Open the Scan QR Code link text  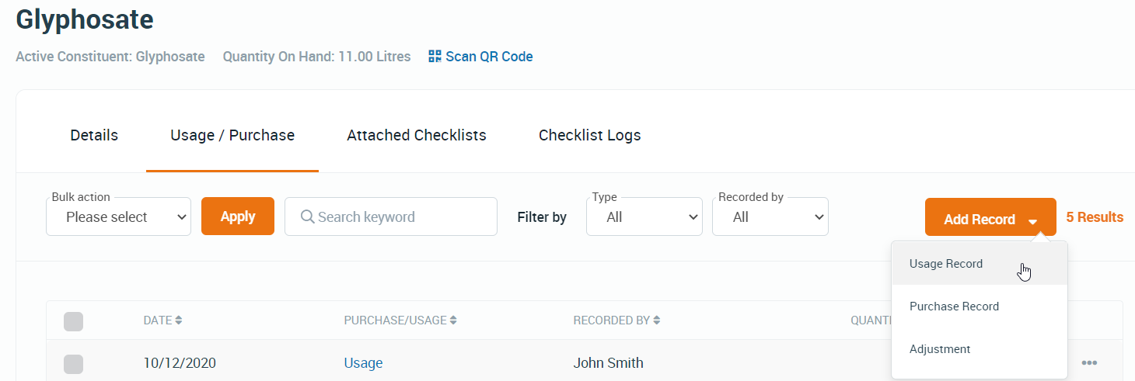(489, 57)
